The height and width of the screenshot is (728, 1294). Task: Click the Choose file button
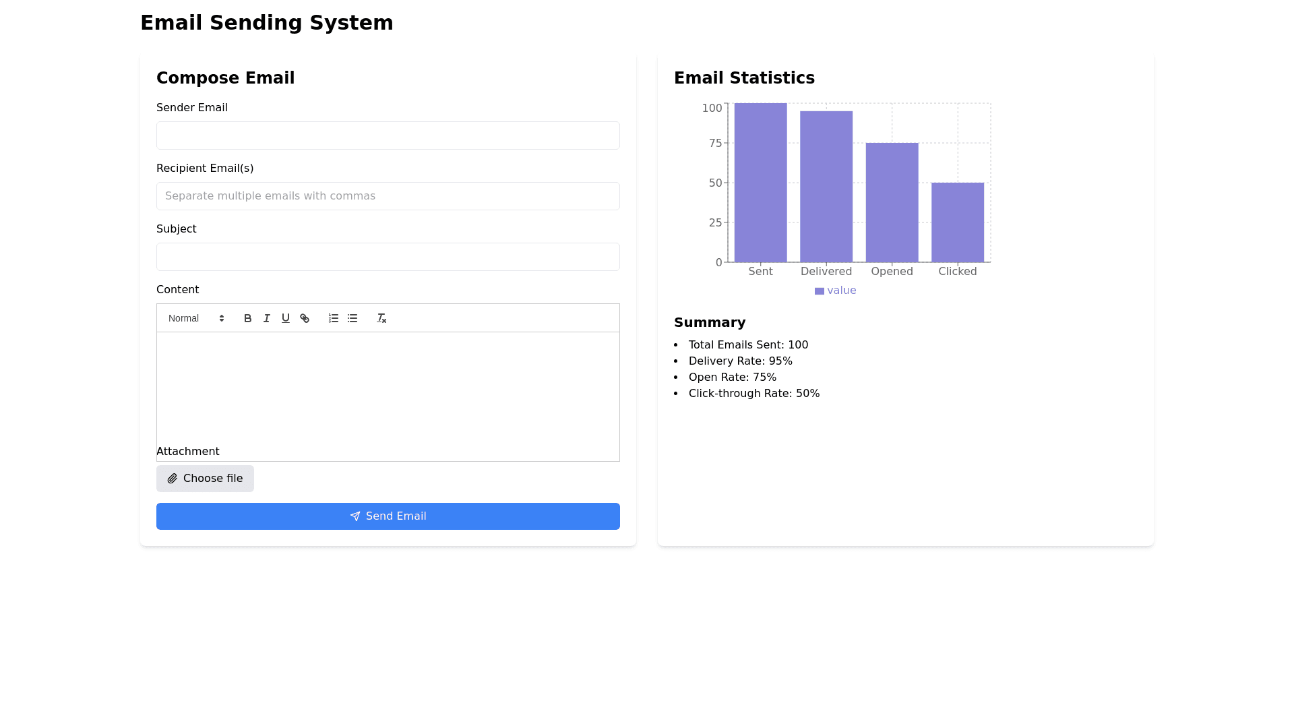[x=205, y=479]
